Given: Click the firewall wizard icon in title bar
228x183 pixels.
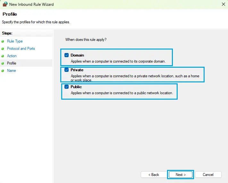Looking at the screenshot, I should [x=5, y=4].
